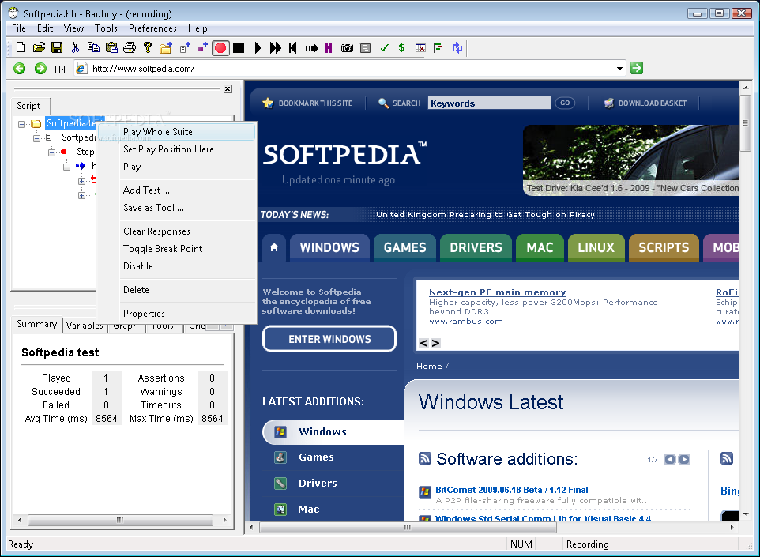Click Next-gen PC main memory link

(497, 292)
